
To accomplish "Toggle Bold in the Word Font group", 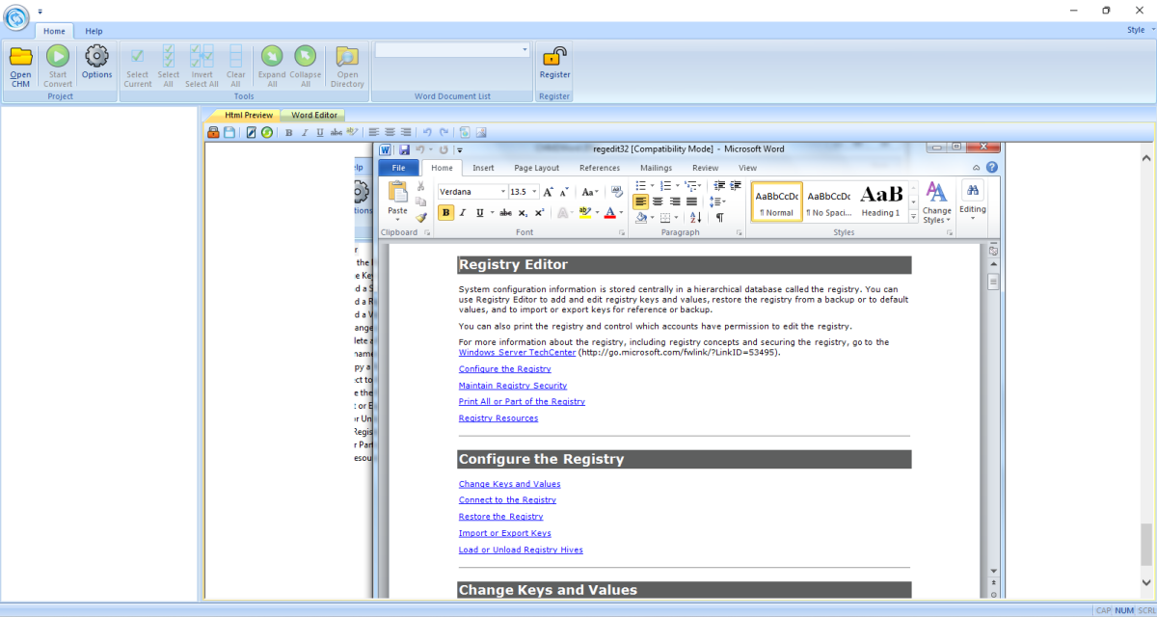I will pos(445,213).
